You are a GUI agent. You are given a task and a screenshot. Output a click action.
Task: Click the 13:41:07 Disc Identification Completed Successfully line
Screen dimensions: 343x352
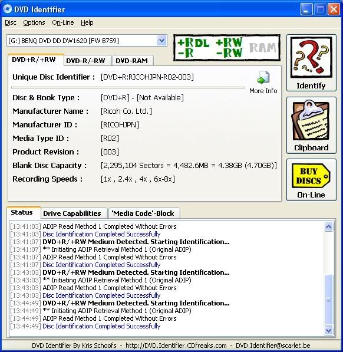(85, 265)
